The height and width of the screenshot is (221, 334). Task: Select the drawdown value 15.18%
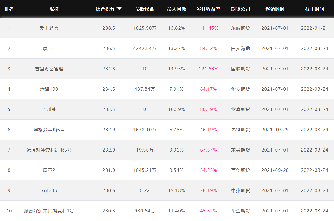(176, 191)
